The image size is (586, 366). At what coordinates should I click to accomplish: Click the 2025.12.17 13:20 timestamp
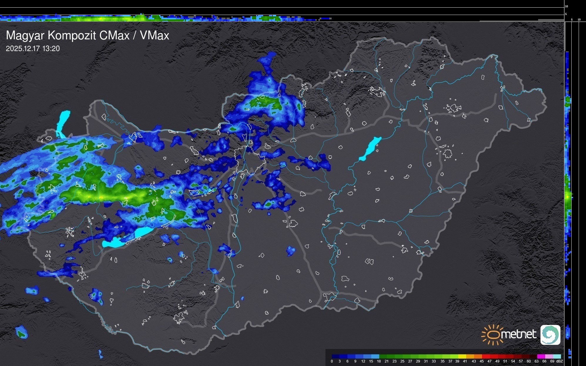click(x=33, y=49)
